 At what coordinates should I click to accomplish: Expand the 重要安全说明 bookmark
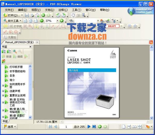pos(3,95)
